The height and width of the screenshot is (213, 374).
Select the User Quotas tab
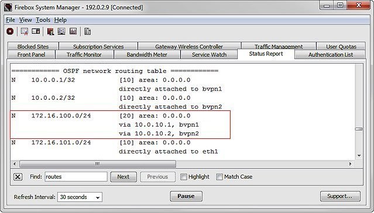pos(341,46)
